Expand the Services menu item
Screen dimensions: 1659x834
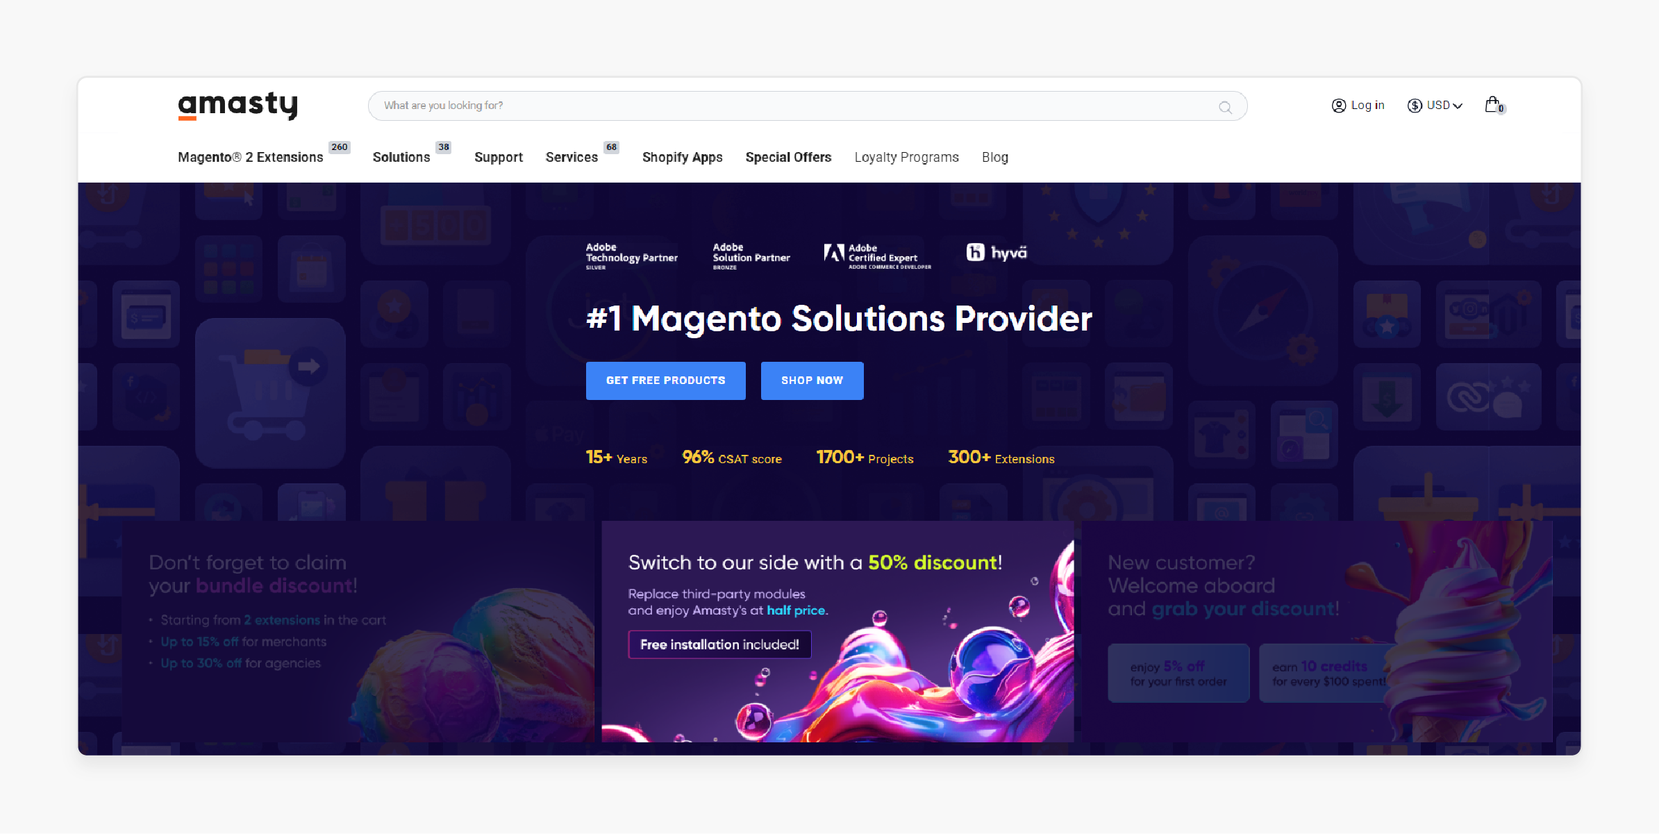[572, 158]
